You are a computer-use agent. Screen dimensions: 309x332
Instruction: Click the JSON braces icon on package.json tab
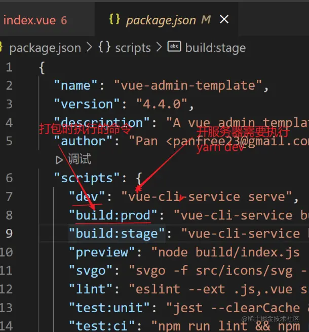[114, 19]
